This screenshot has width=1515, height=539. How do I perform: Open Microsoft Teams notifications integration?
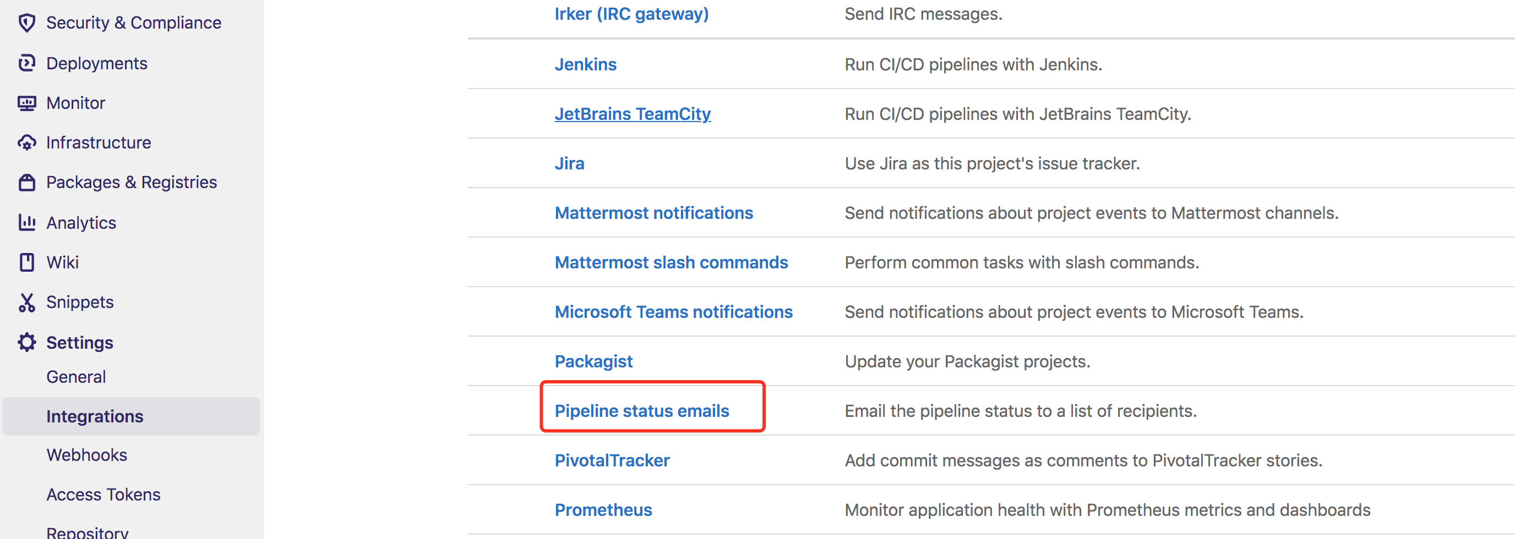(673, 311)
